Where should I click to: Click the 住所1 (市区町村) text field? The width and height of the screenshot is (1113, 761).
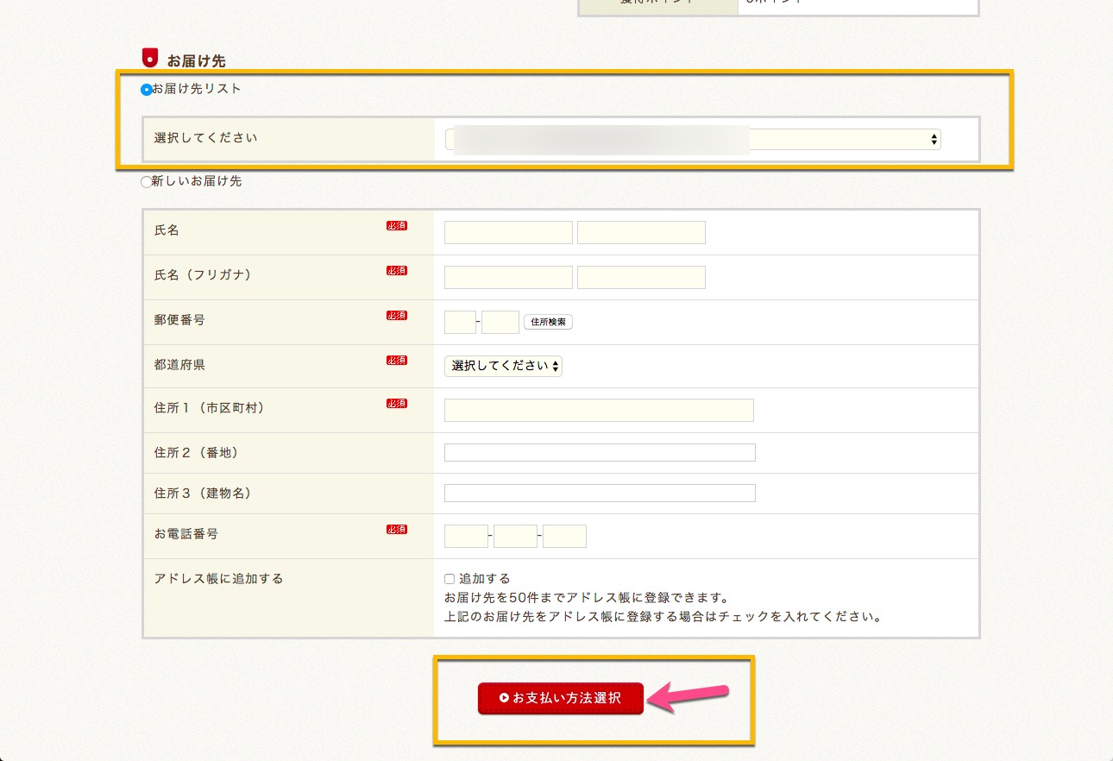(599, 411)
